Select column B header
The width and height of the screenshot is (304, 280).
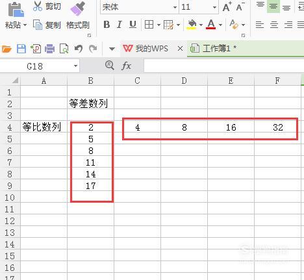(x=90, y=81)
